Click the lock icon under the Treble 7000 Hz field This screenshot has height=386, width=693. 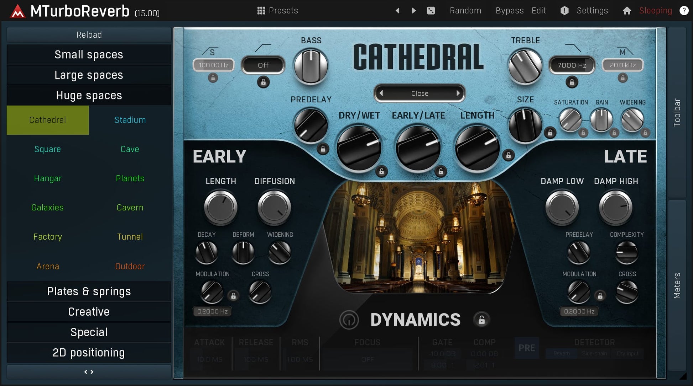point(572,82)
